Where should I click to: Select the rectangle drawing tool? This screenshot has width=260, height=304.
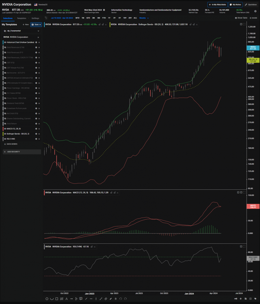57,299
